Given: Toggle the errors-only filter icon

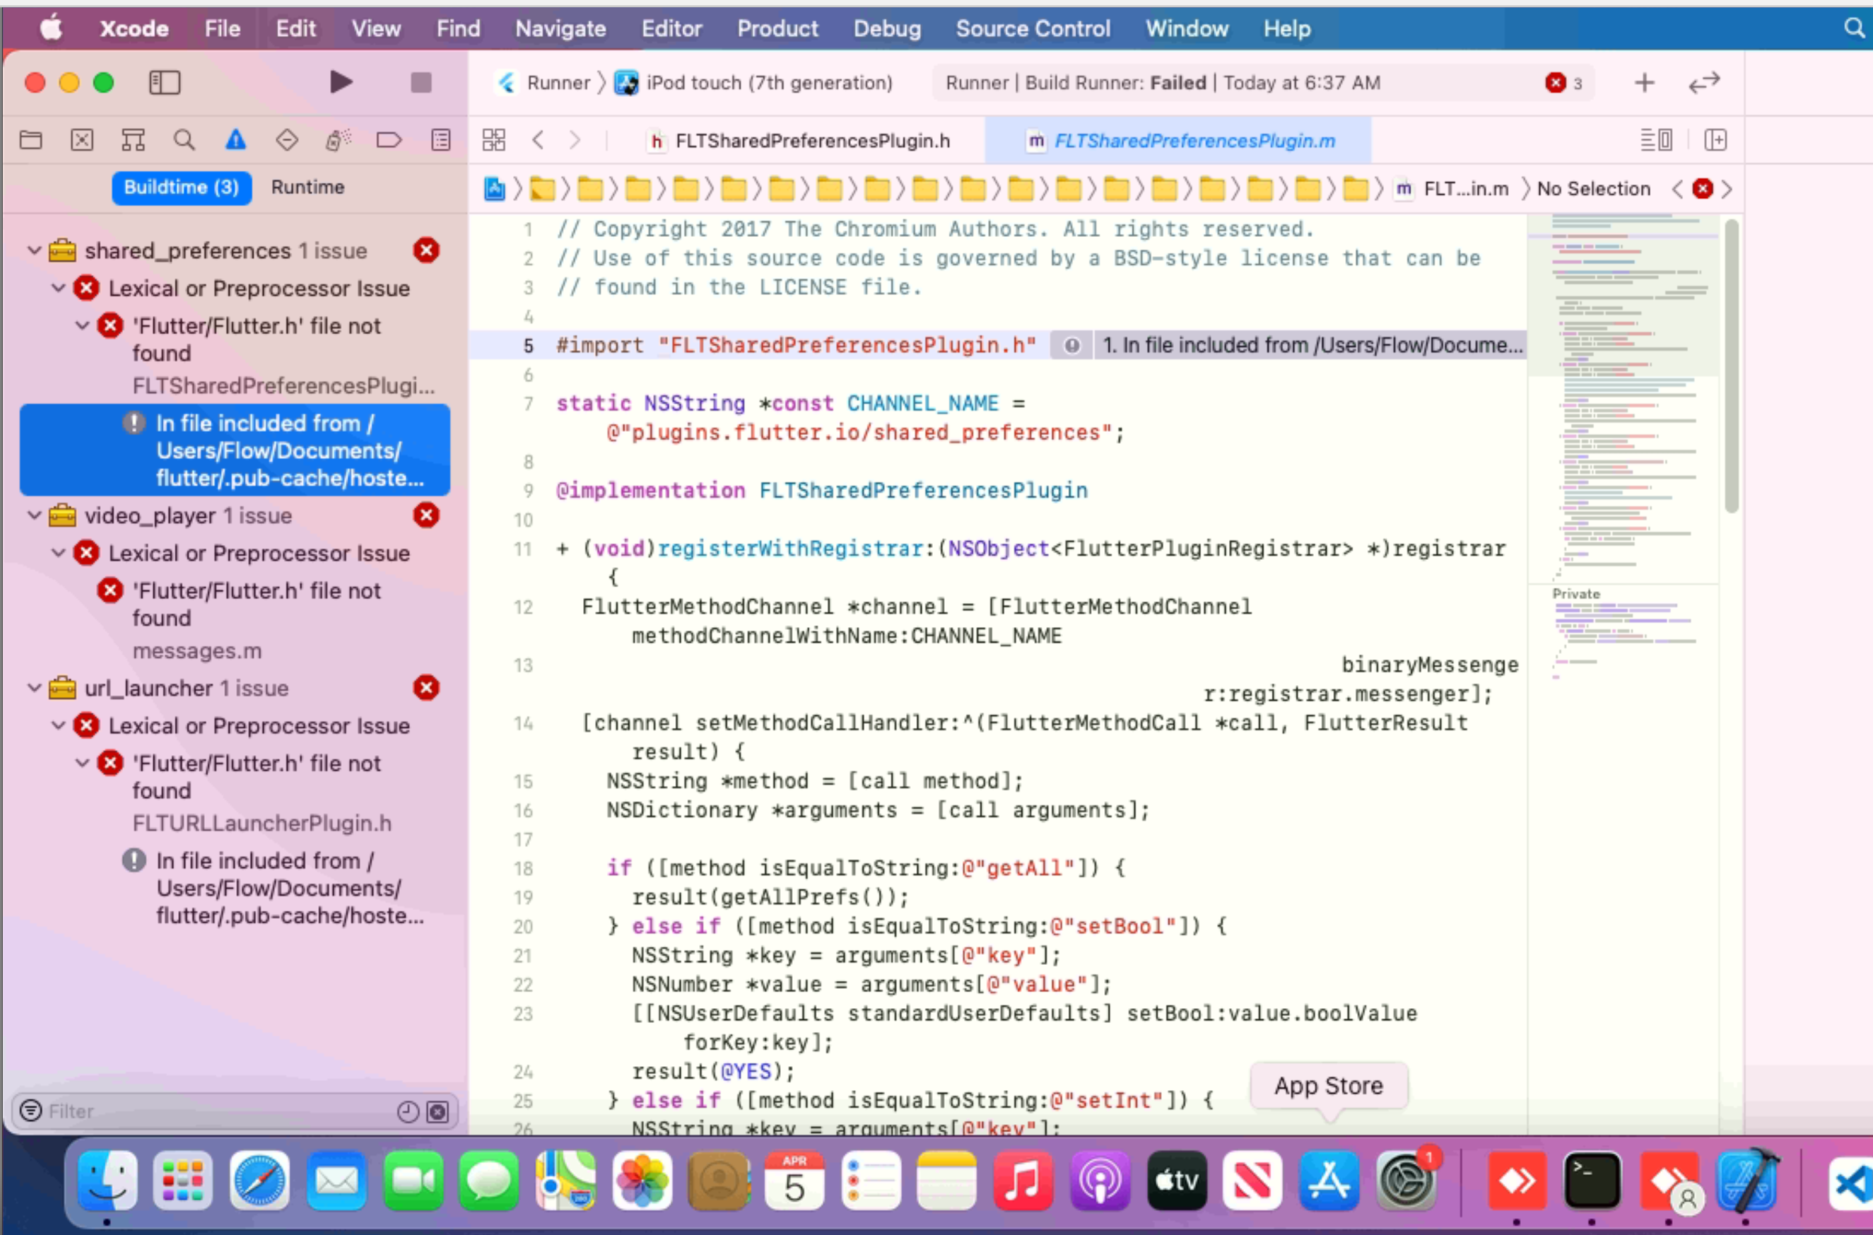Looking at the screenshot, I should click(437, 1112).
